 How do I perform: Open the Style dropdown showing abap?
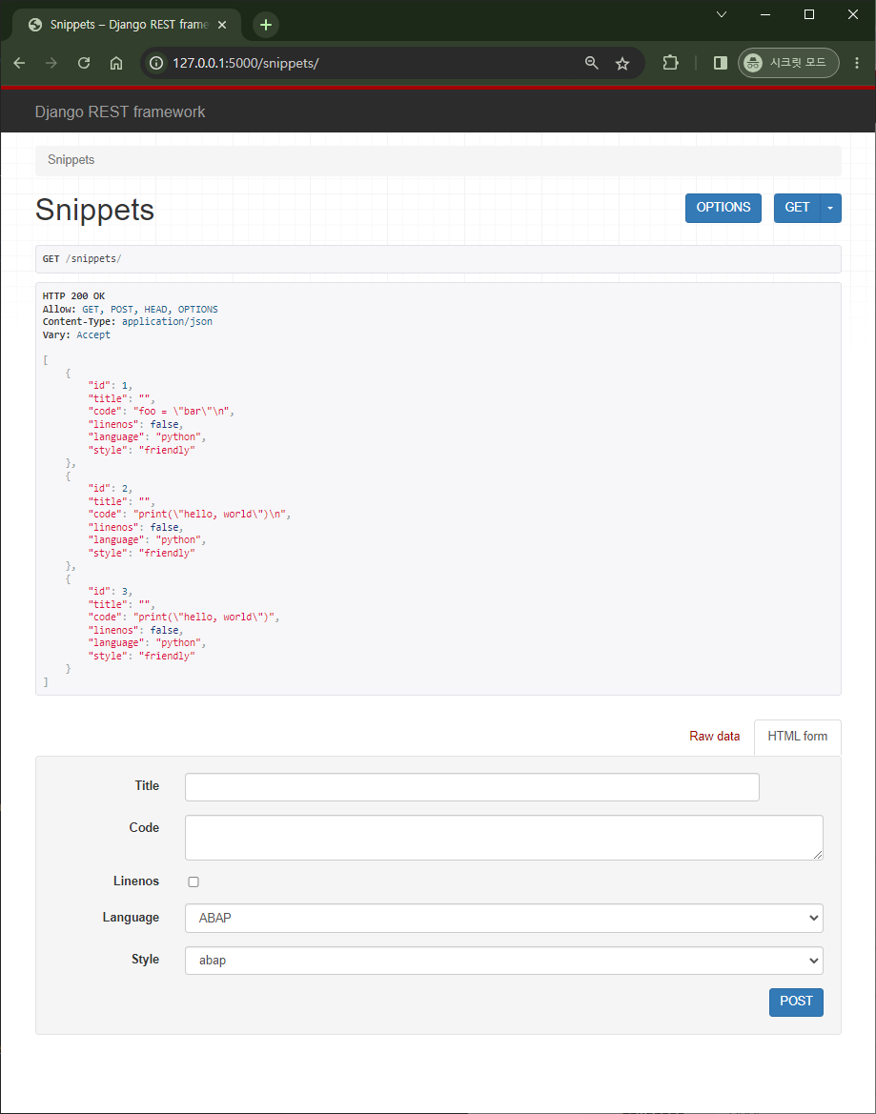pyautogui.click(x=503, y=961)
